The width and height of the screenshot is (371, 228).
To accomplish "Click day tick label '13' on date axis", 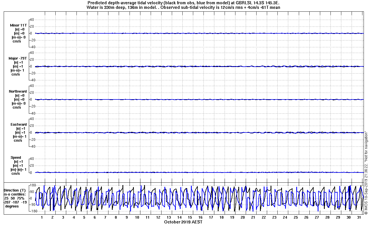I will click(x=169, y=217).
